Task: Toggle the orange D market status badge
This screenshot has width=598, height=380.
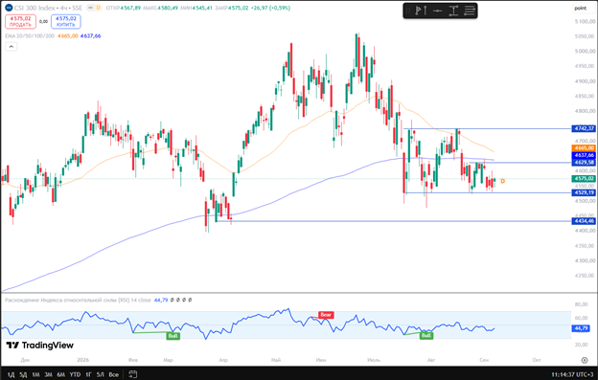Action: (x=98, y=8)
